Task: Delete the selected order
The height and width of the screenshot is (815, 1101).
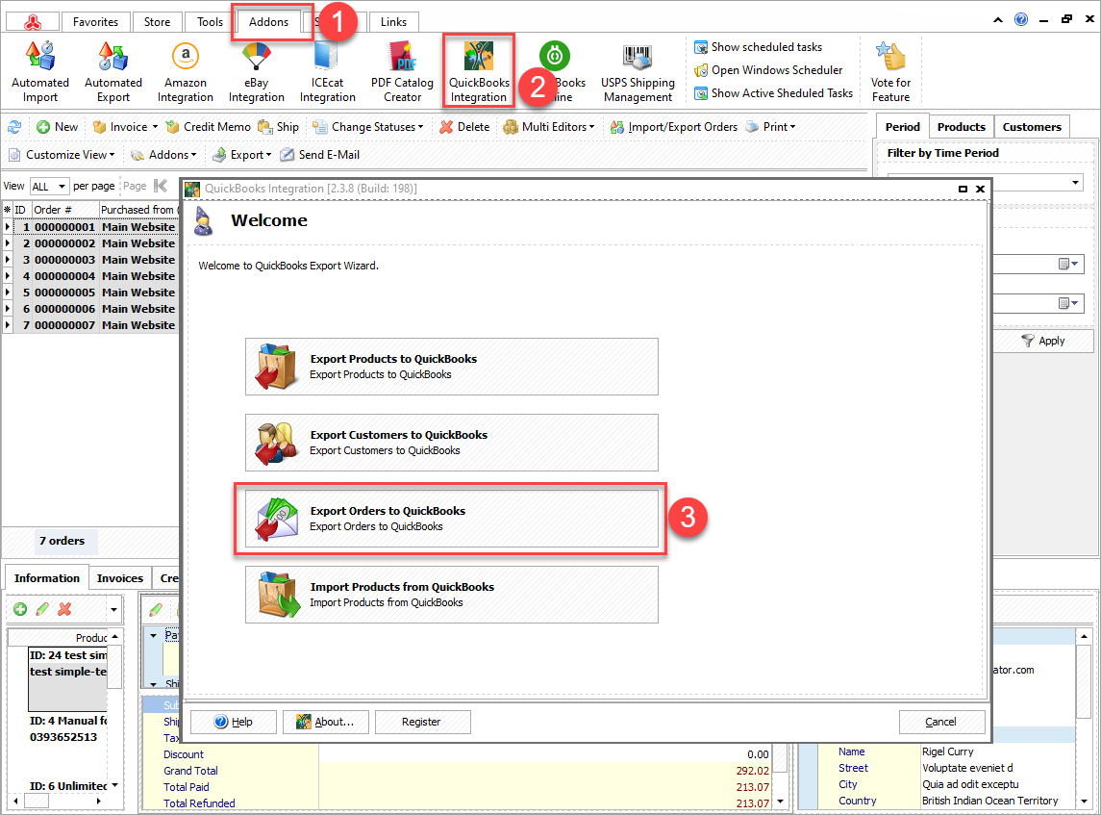Action: click(x=464, y=127)
